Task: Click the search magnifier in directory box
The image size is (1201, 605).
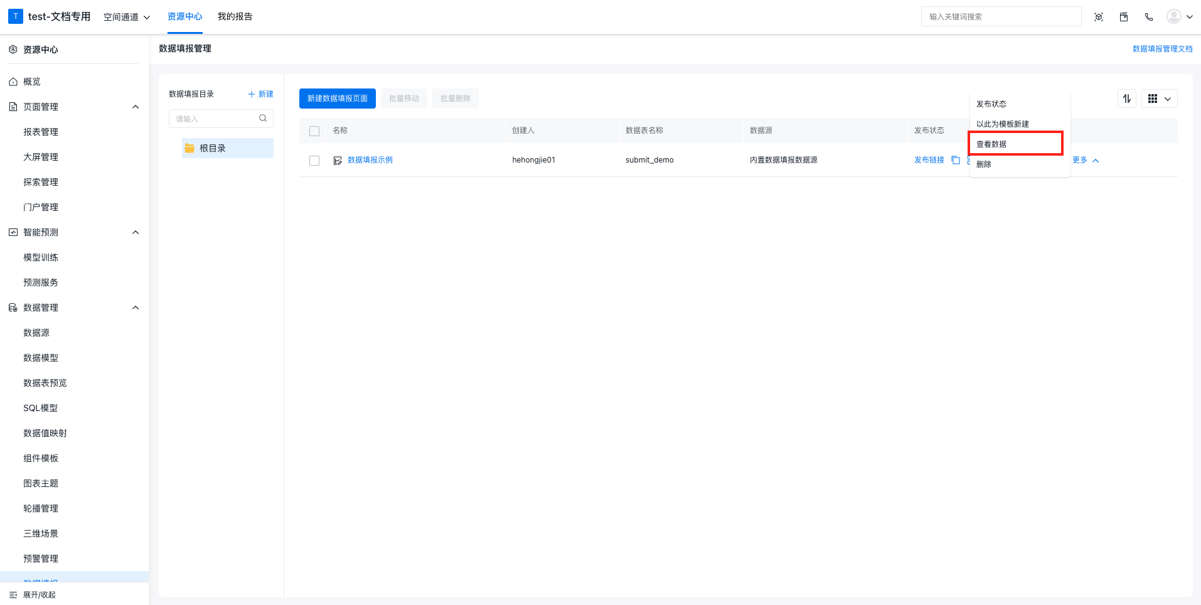Action: (x=263, y=118)
